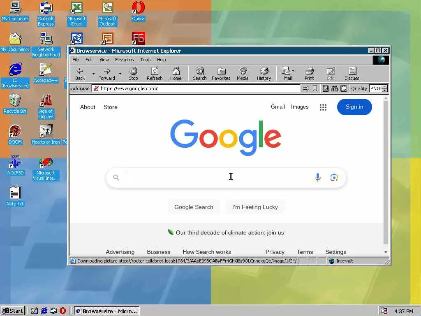Select the Opera desktop shortcut
Image resolution: width=421 pixels, height=316 pixels.
point(138,11)
